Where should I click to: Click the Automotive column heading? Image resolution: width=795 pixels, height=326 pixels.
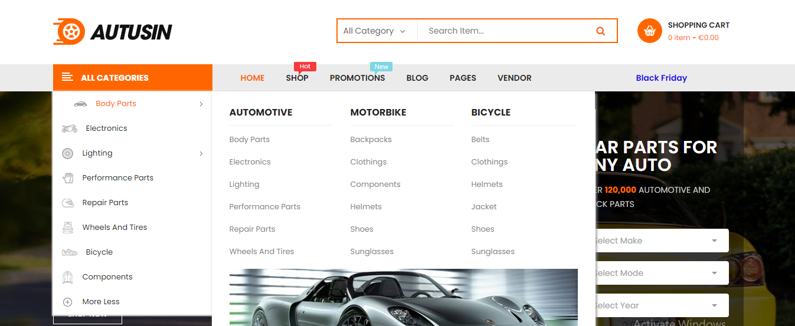click(x=261, y=113)
